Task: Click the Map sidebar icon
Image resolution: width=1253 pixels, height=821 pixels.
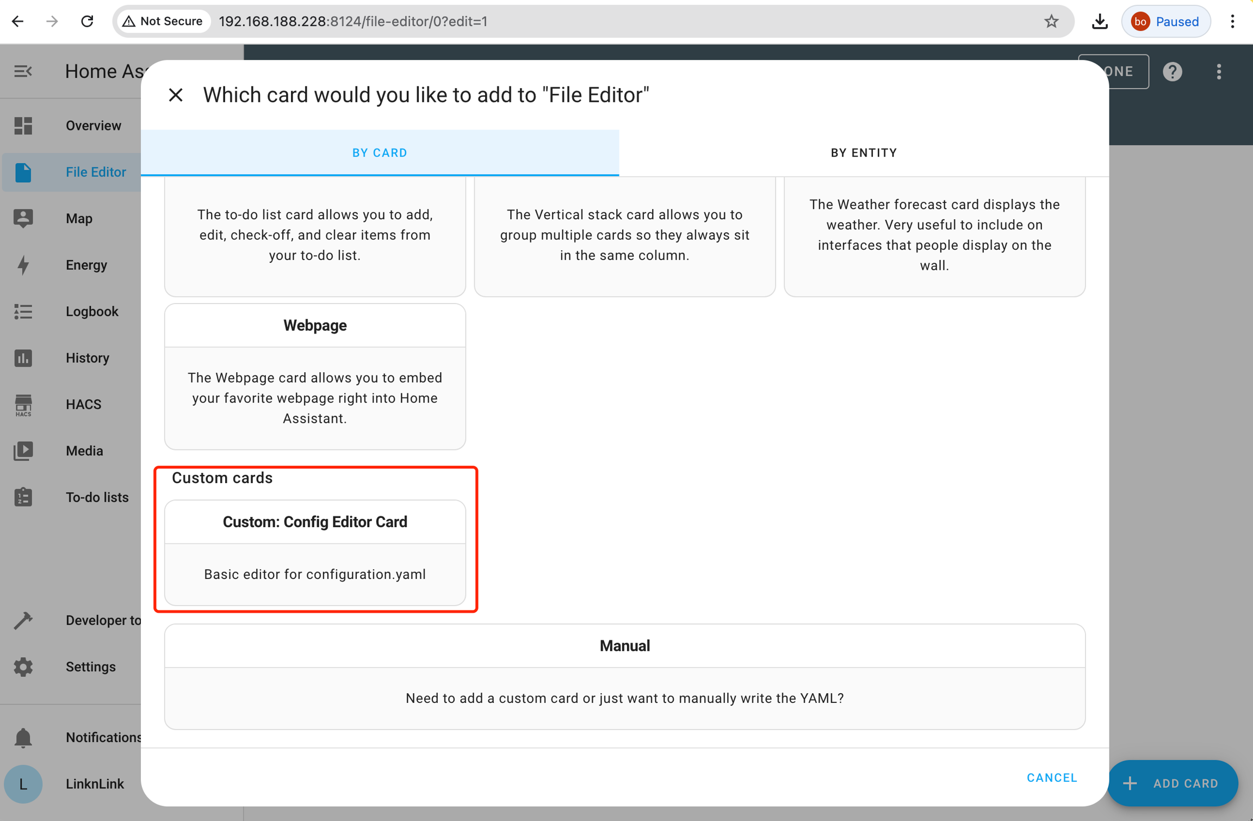Action: click(x=23, y=218)
